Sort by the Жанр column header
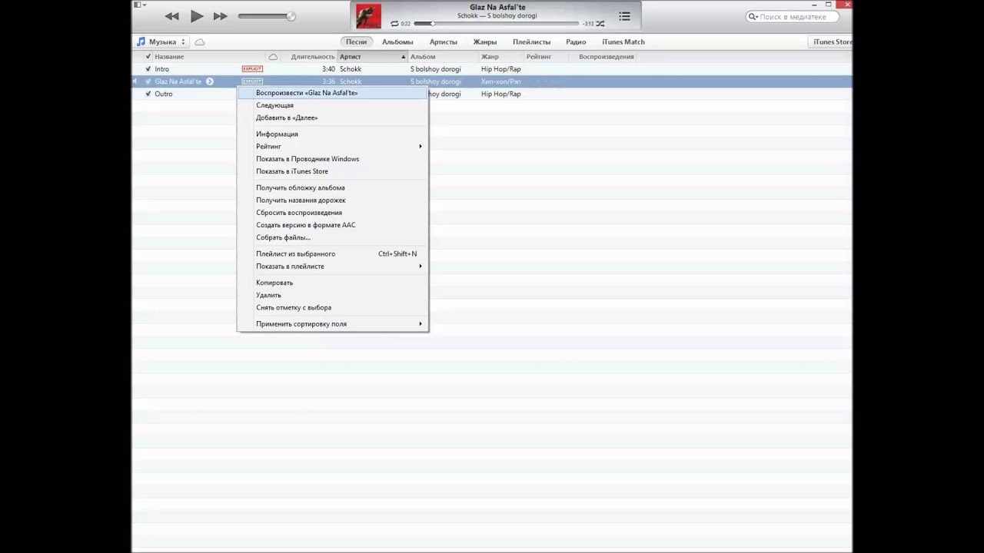984x553 pixels. click(x=490, y=56)
